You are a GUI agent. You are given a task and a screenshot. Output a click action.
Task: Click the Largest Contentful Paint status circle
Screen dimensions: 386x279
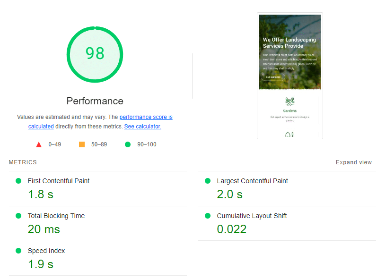[207, 181]
